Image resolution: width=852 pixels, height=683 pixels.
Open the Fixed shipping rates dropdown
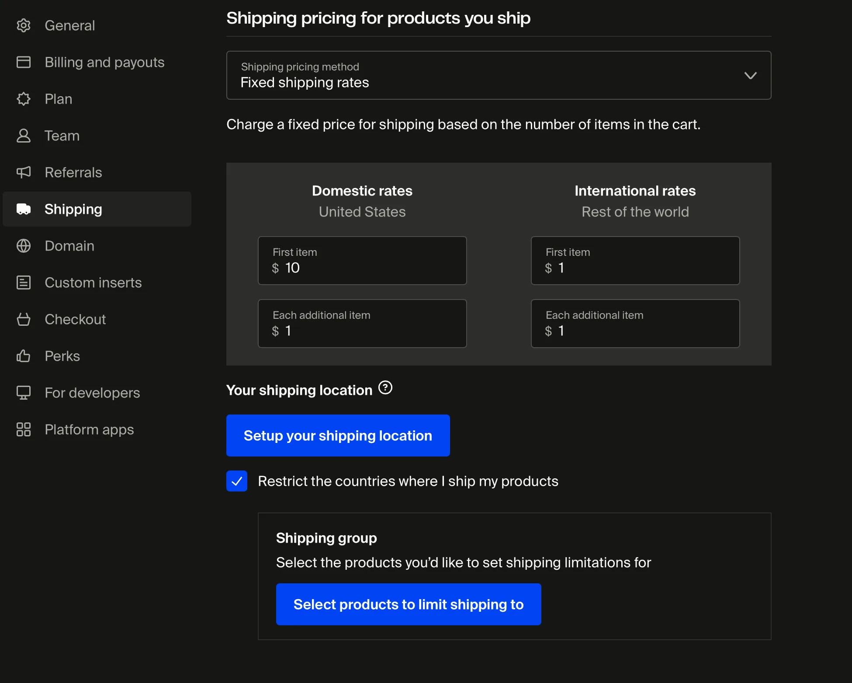point(499,75)
